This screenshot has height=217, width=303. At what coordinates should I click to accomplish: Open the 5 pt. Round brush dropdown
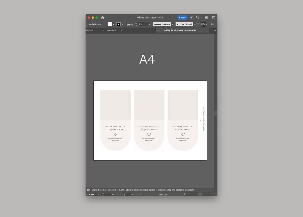[195, 24]
